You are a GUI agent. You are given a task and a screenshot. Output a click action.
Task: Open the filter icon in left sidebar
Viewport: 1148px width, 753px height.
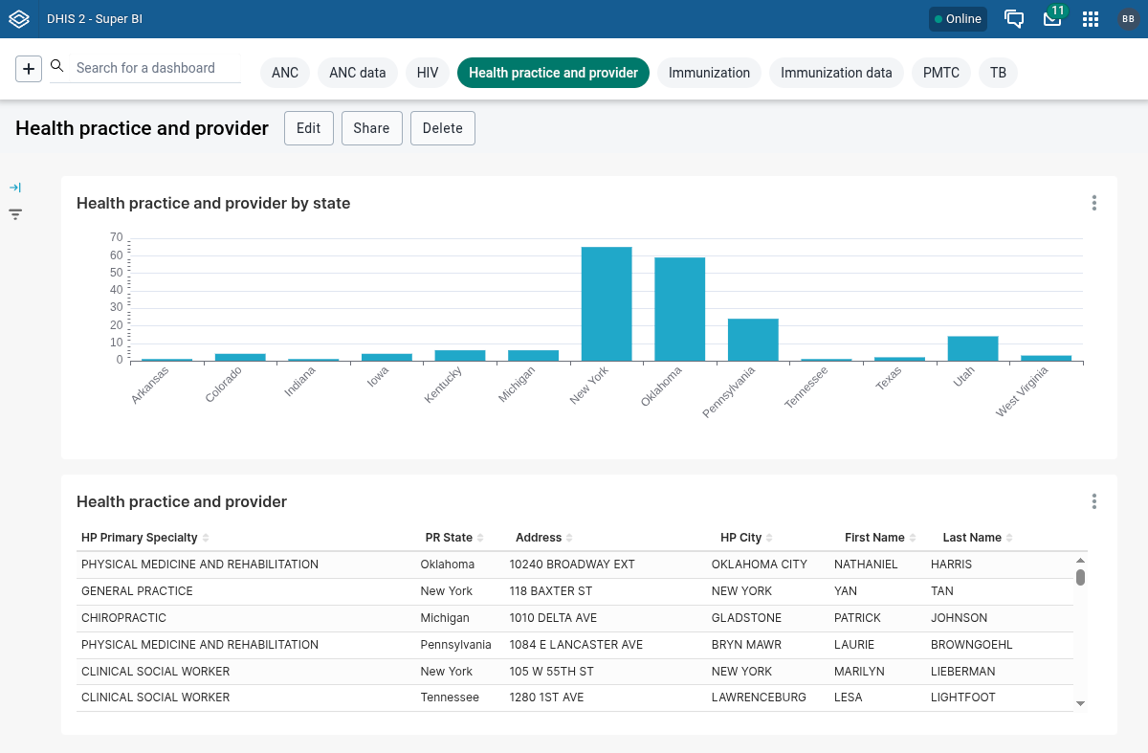pos(15,214)
